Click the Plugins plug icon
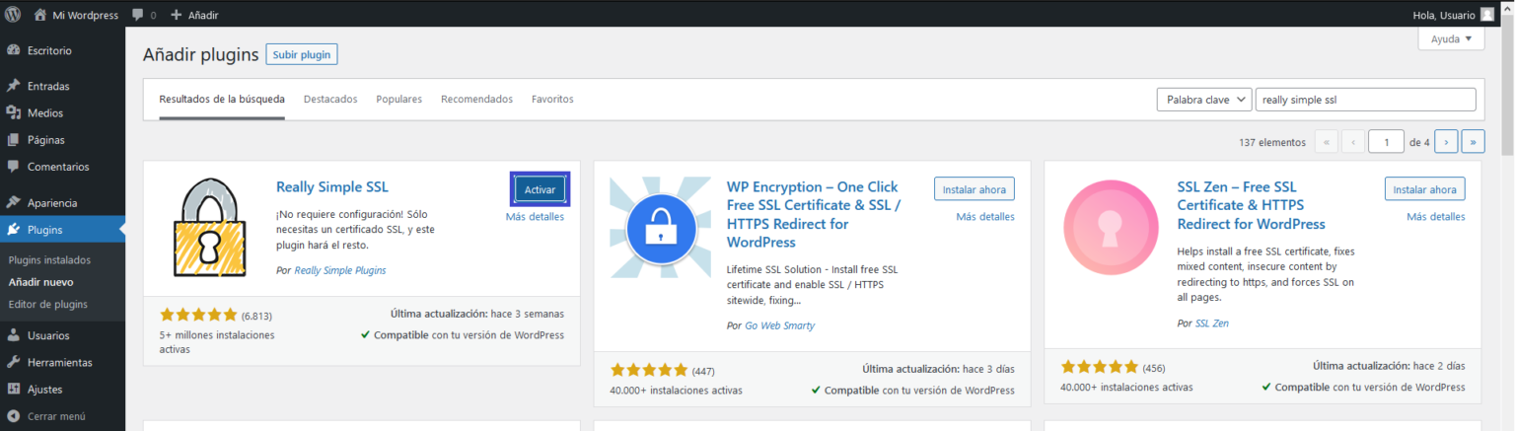Viewport: 1515px width, 431px height. pos(14,230)
